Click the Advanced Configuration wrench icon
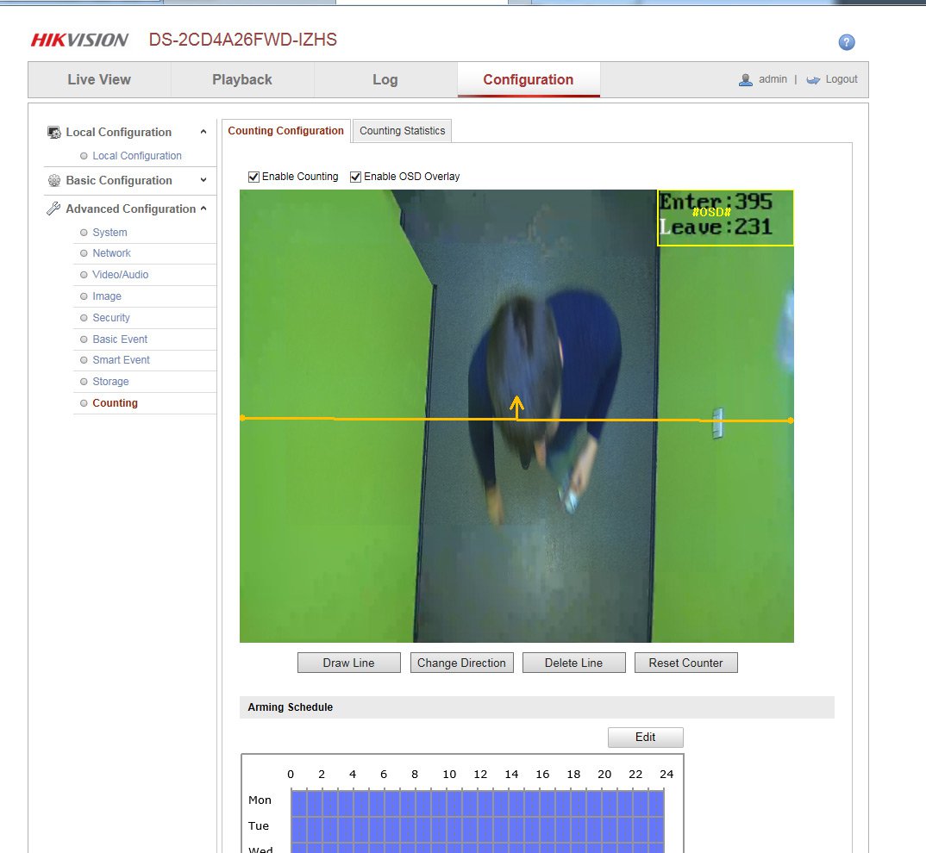This screenshot has height=853, width=926. coord(54,209)
